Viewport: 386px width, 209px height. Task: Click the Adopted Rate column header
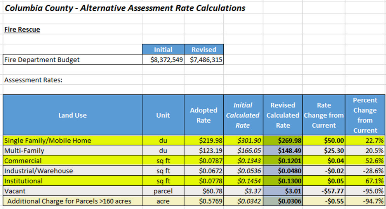click(x=203, y=115)
